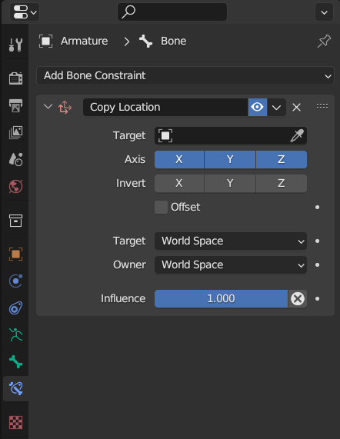
Task: Select the Bone Constraints properties tab
Action: coord(15,388)
